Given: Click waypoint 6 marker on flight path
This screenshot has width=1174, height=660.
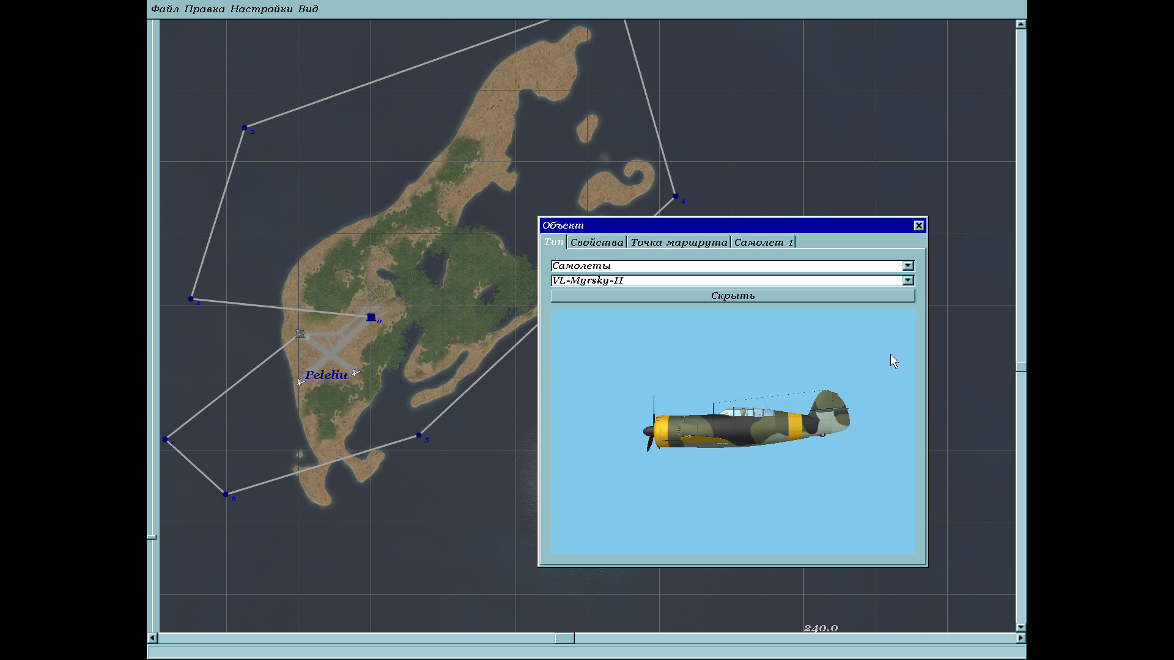Looking at the screenshot, I should coord(226,494).
